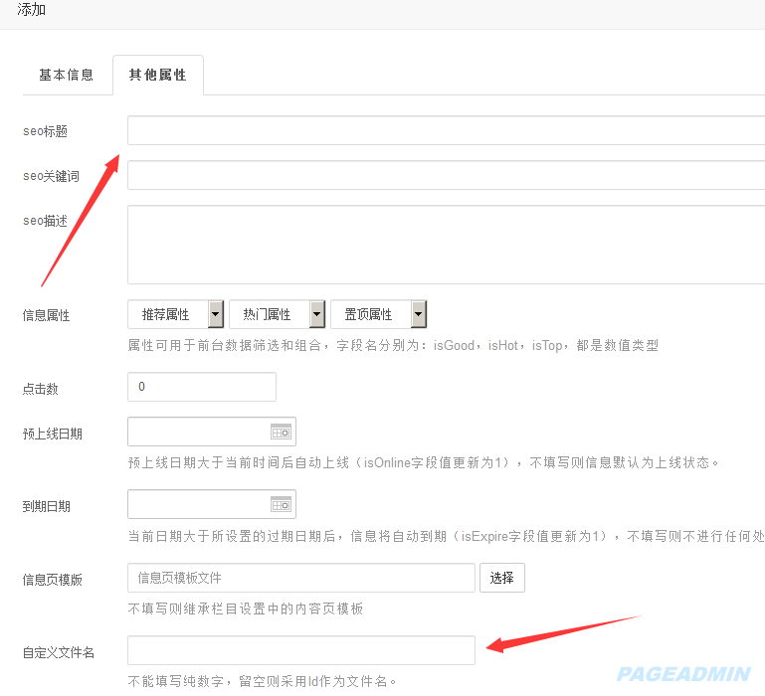This screenshot has width=765, height=696.
Task: Focus the 信息页模板文件 input
Action: [301, 578]
